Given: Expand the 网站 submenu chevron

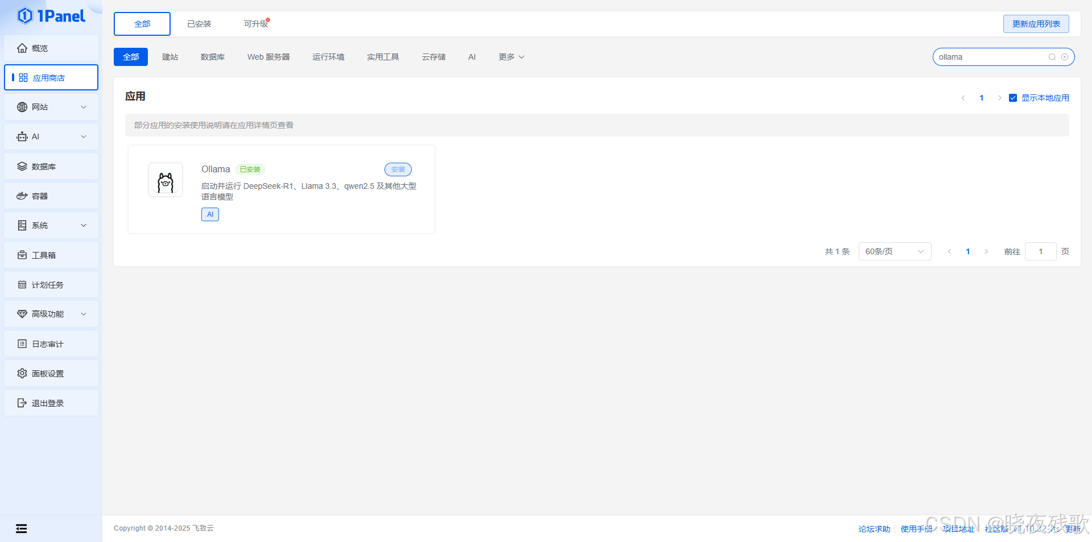Looking at the screenshot, I should (x=84, y=107).
